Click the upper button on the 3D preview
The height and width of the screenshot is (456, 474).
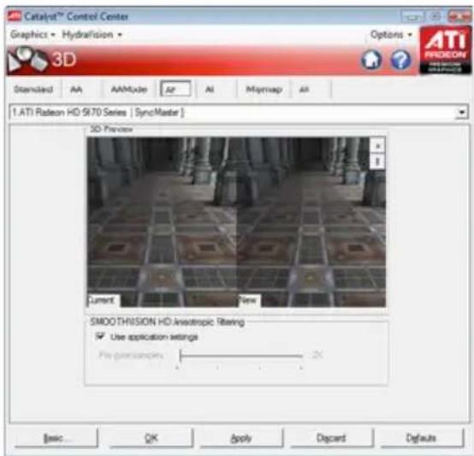pyautogui.click(x=377, y=146)
